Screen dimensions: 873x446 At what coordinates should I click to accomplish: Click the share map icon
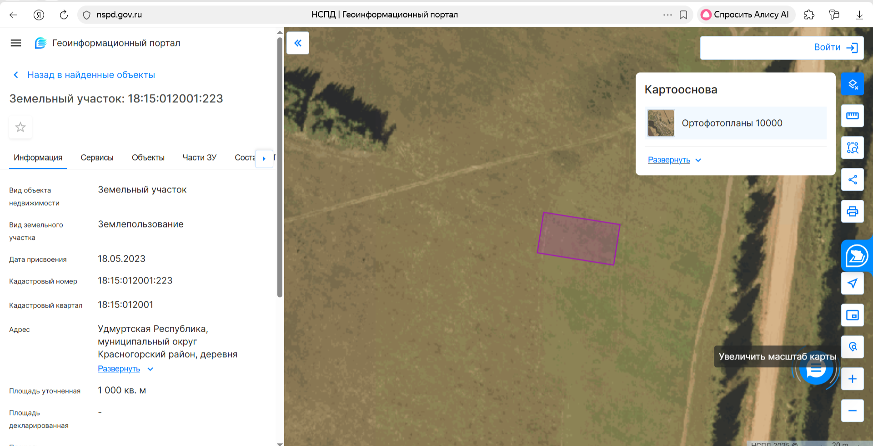pos(852,180)
